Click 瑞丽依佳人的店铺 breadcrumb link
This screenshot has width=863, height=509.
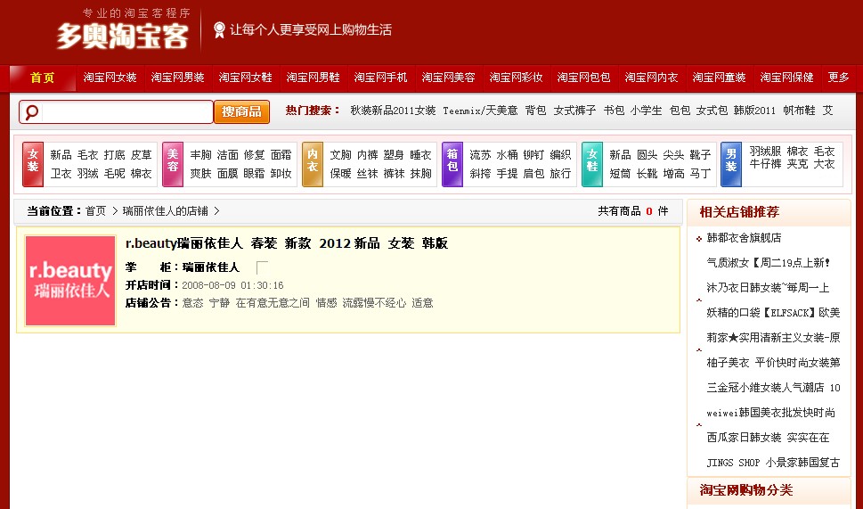(165, 211)
